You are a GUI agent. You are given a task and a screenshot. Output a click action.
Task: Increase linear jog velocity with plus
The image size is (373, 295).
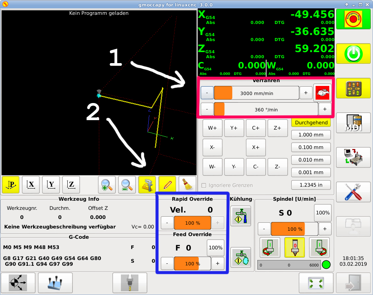point(306,93)
